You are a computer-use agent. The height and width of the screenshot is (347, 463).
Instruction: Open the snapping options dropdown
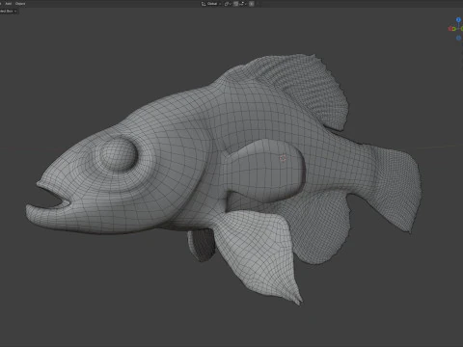point(242,4)
